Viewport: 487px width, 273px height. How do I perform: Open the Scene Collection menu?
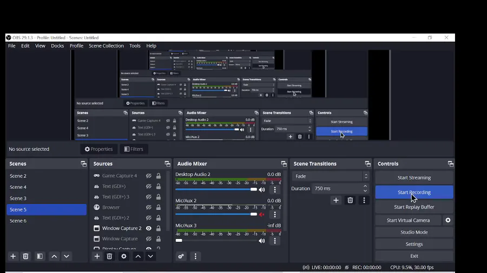pyautogui.click(x=106, y=46)
